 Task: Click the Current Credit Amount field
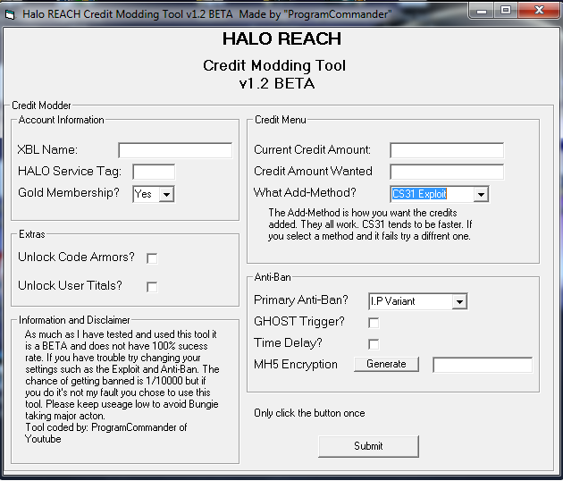coord(447,150)
